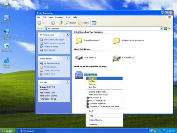Click the My Computer title bar icon
Image resolution: width=177 pixels, height=133 pixels.
[x=38, y=13]
